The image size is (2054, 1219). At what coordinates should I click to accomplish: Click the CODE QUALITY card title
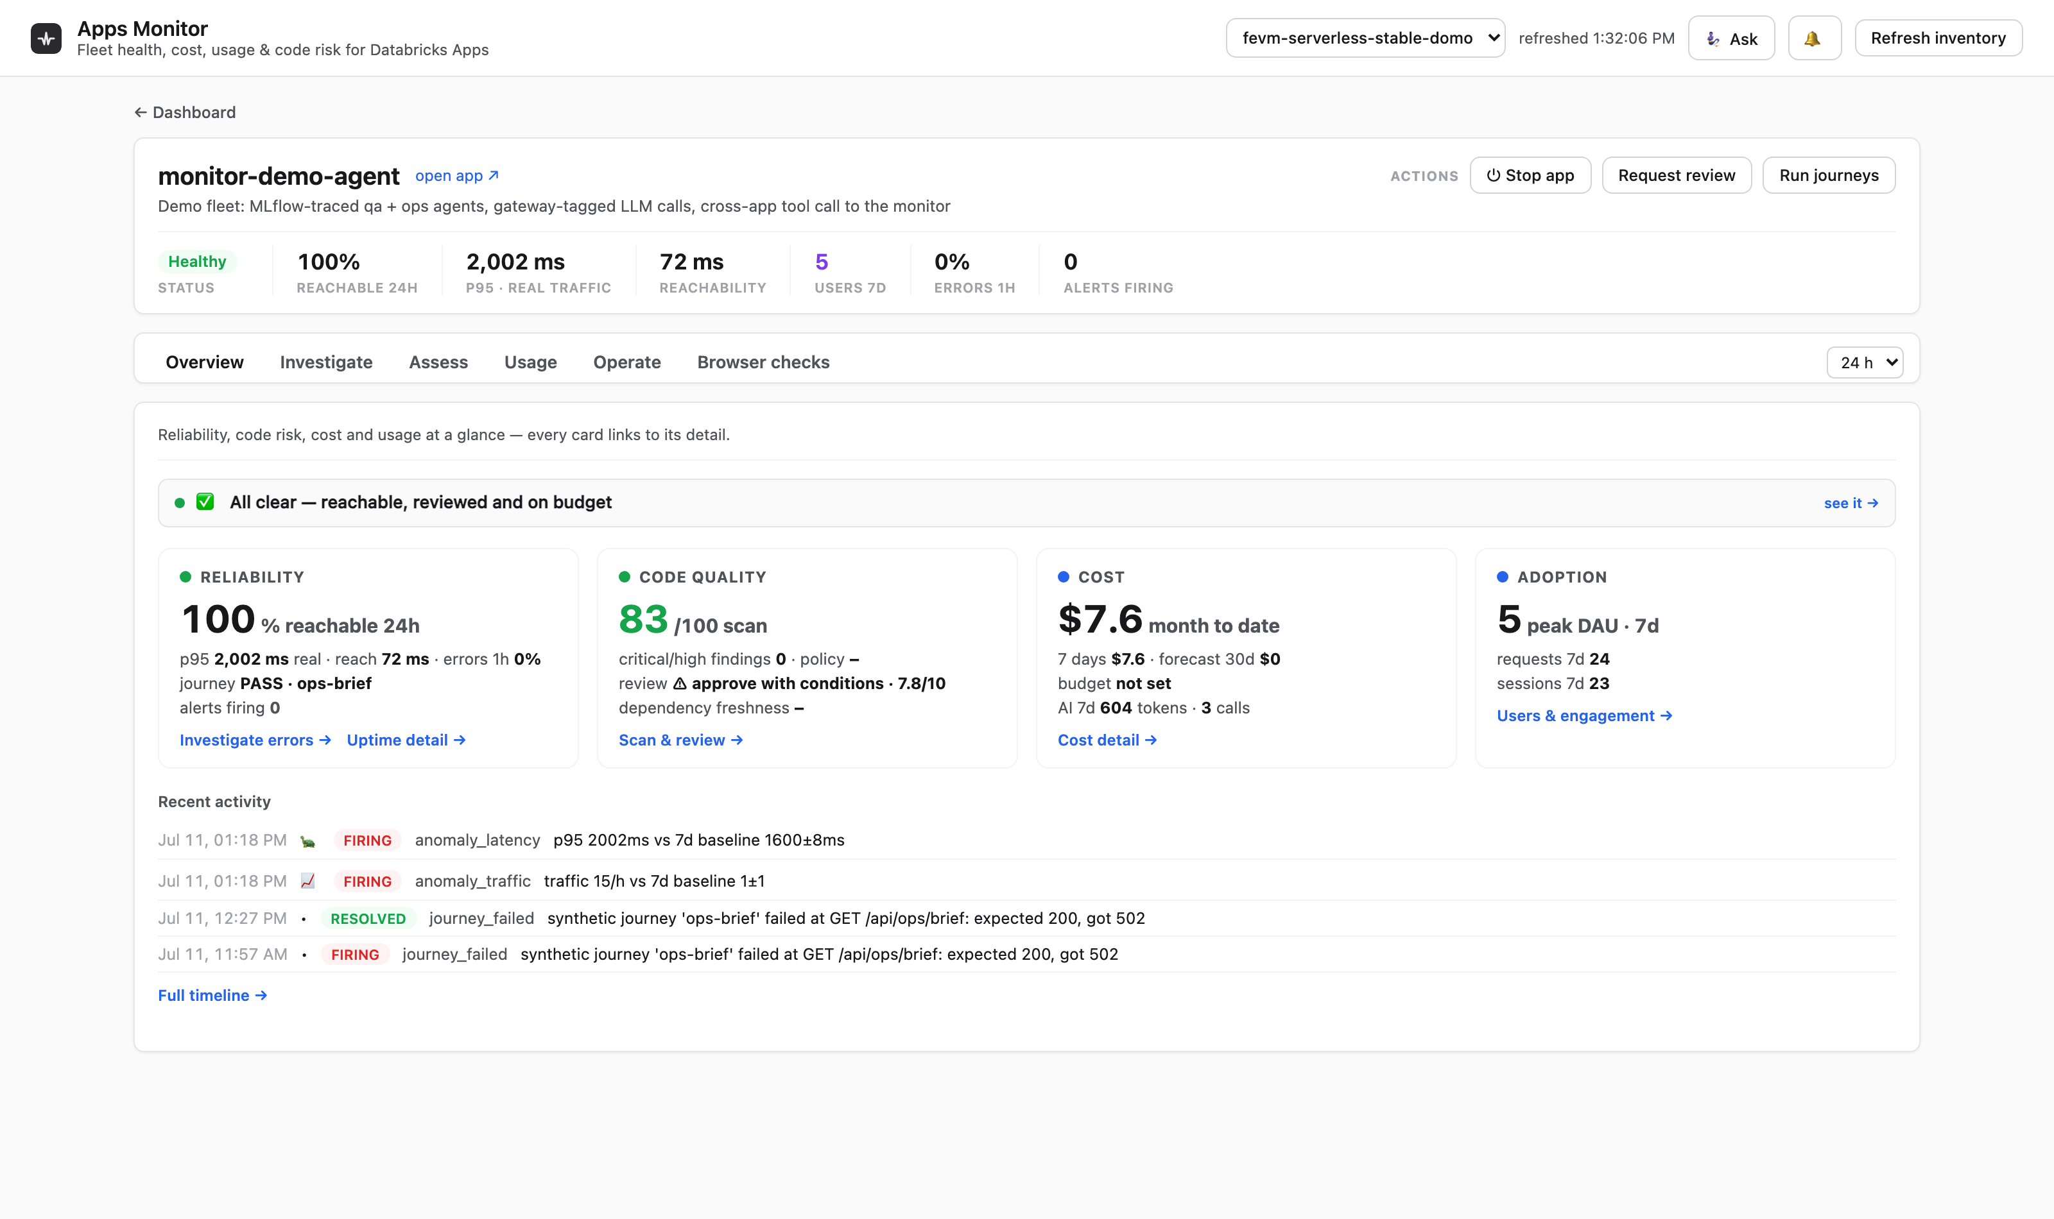[x=702, y=577]
